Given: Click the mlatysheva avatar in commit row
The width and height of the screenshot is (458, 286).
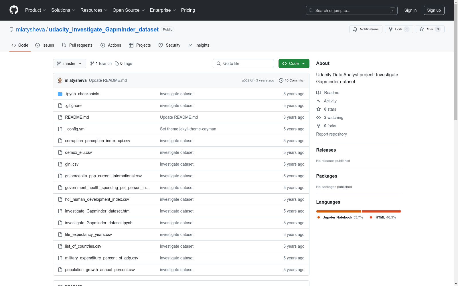Looking at the screenshot, I should (60, 80).
